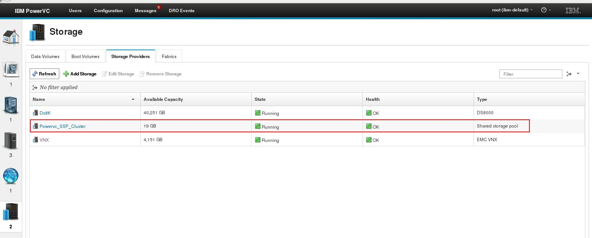Click the storage icon next to Powervc_SSP_Cluster
Screen dimensions: 592x238
(36, 126)
